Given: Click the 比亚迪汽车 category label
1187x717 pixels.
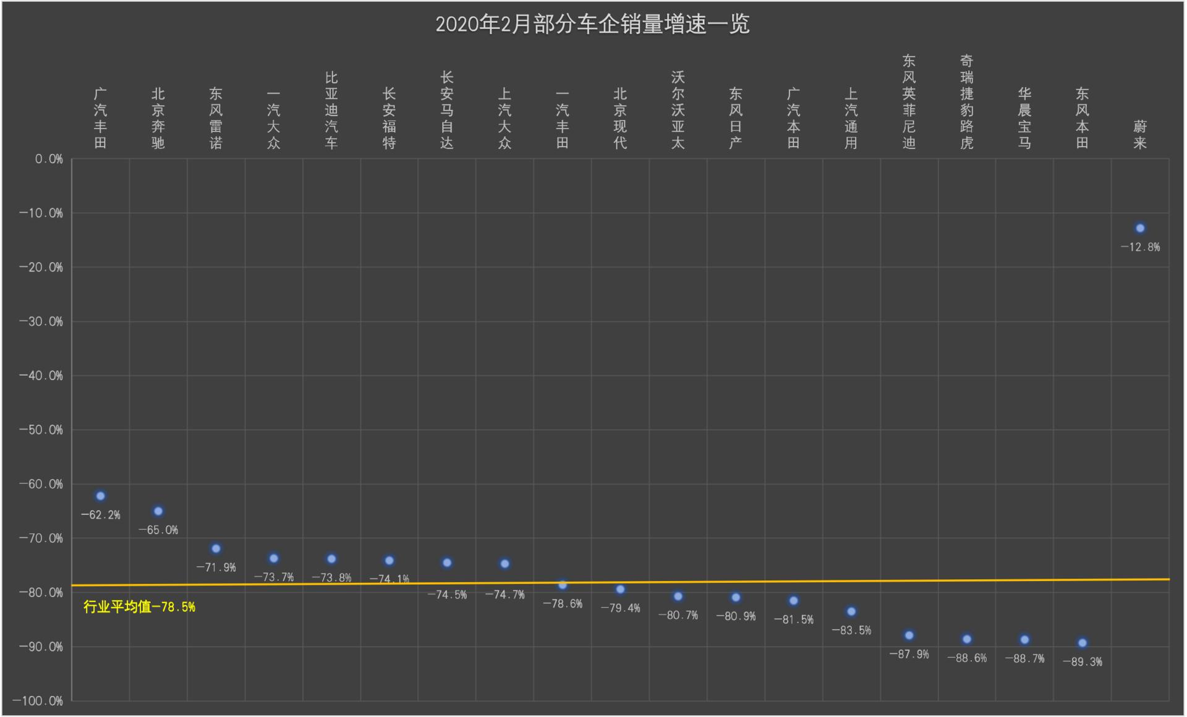Looking at the screenshot, I should (x=331, y=111).
